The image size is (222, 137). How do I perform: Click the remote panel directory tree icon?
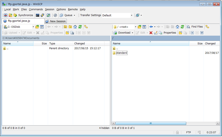coord(207,27)
